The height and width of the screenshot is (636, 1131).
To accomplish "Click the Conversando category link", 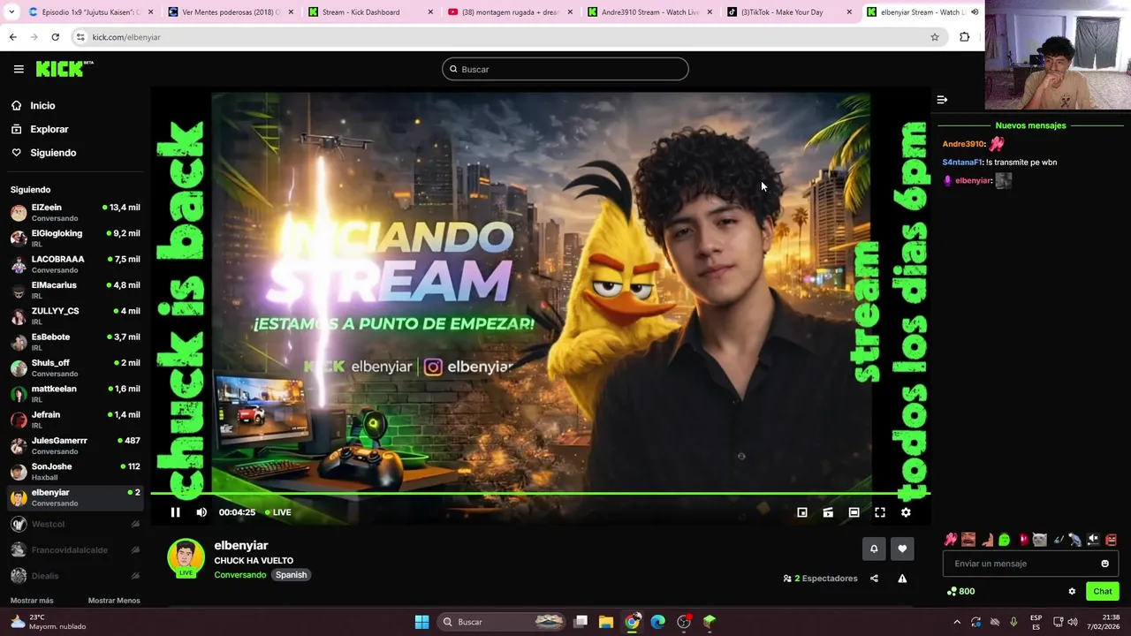I will pyautogui.click(x=239, y=575).
